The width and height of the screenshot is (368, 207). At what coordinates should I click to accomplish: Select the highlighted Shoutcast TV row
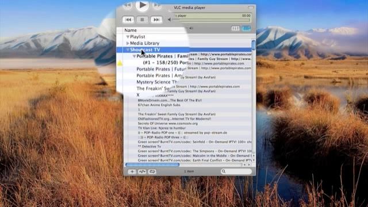coord(184,49)
